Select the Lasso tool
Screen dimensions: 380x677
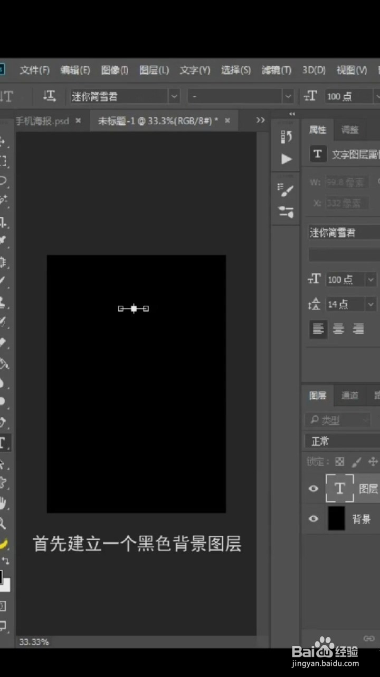(3, 180)
